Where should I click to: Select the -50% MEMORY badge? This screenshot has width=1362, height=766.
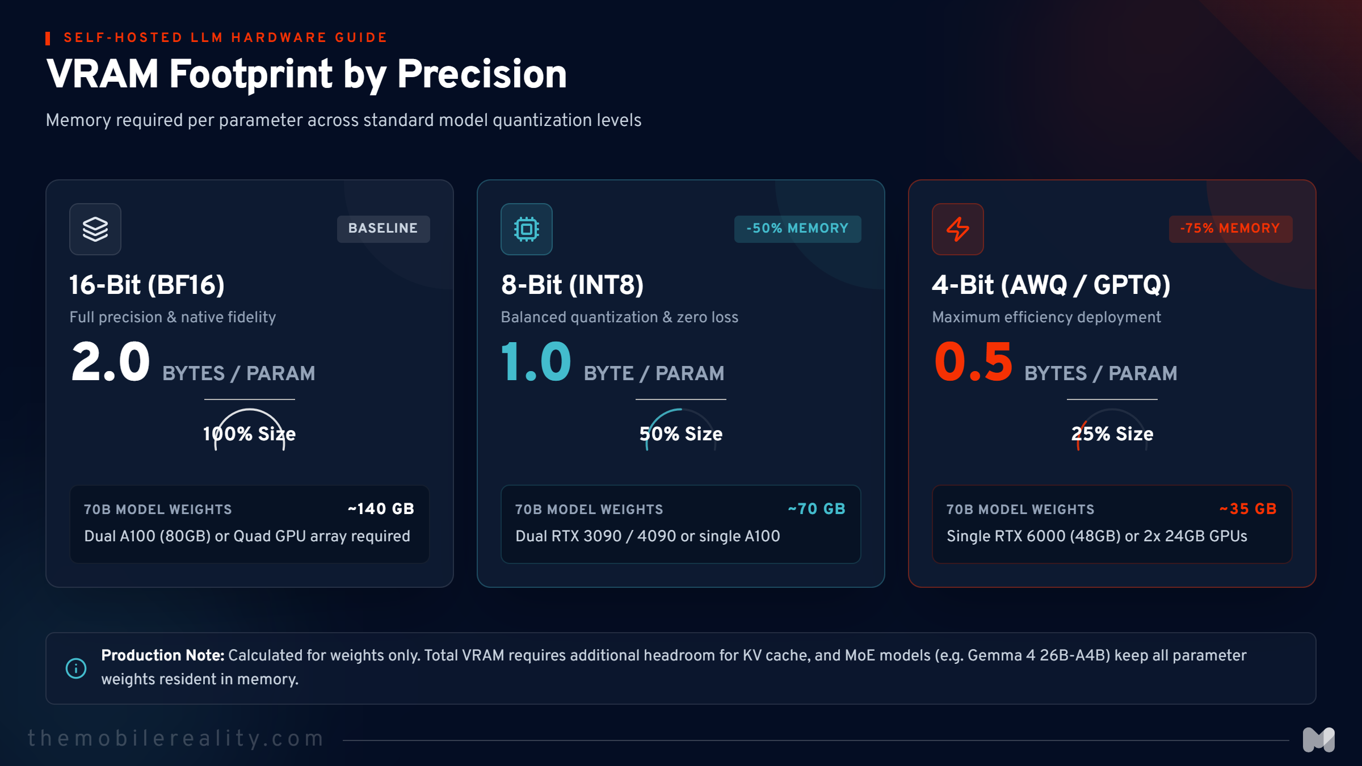coord(798,229)
